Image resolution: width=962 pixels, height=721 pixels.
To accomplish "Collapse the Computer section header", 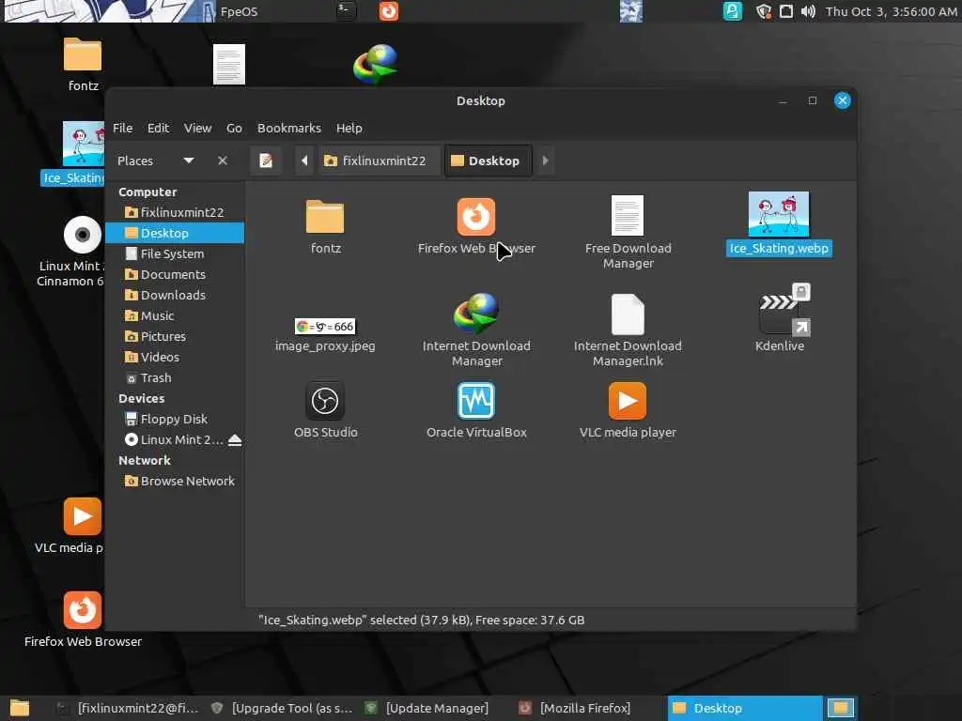I will coord(147,192).
